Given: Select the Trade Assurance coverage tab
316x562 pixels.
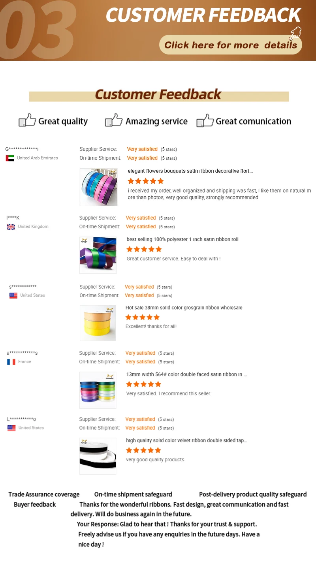Looking at the screenshot, I should tap(44, 494).
